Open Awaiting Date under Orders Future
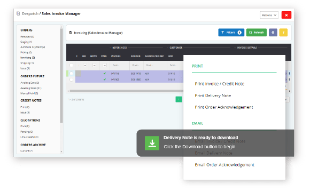The height and width of the screenshot is (192, 310). pos(30,83)
